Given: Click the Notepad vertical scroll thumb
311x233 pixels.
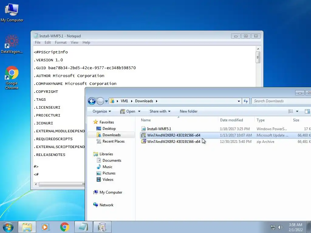Looking at the screenshot, I should 258,57.
